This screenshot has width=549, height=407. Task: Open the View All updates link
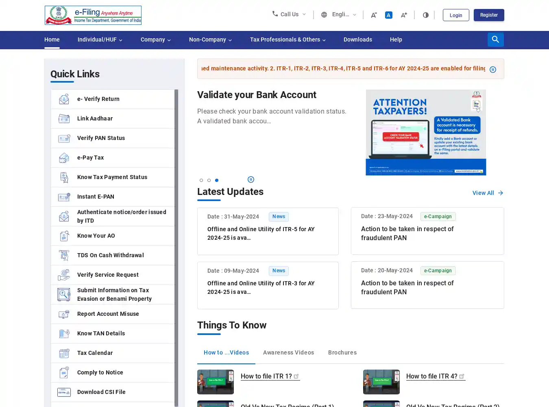coord(488,193)
